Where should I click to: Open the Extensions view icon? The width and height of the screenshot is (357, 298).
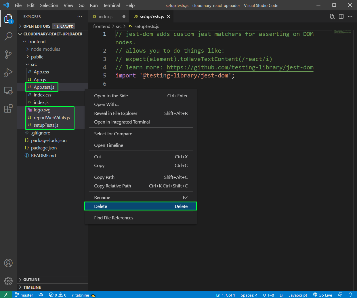pyautogui.click(x=8, y=108)
